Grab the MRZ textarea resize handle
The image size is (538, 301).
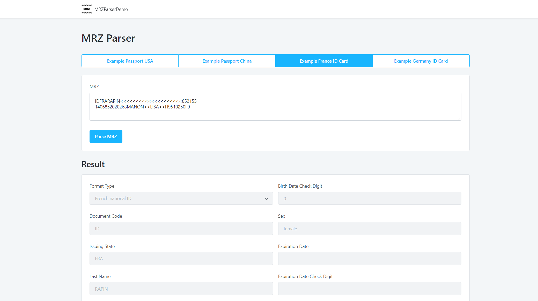459,119
